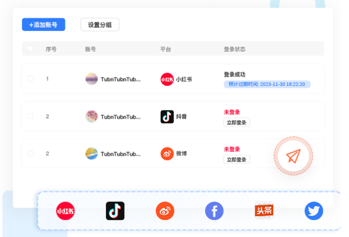Click the 未登录 status in the 微博 row
This screenshot has height=237, width=349.
[x=231, y=149]
